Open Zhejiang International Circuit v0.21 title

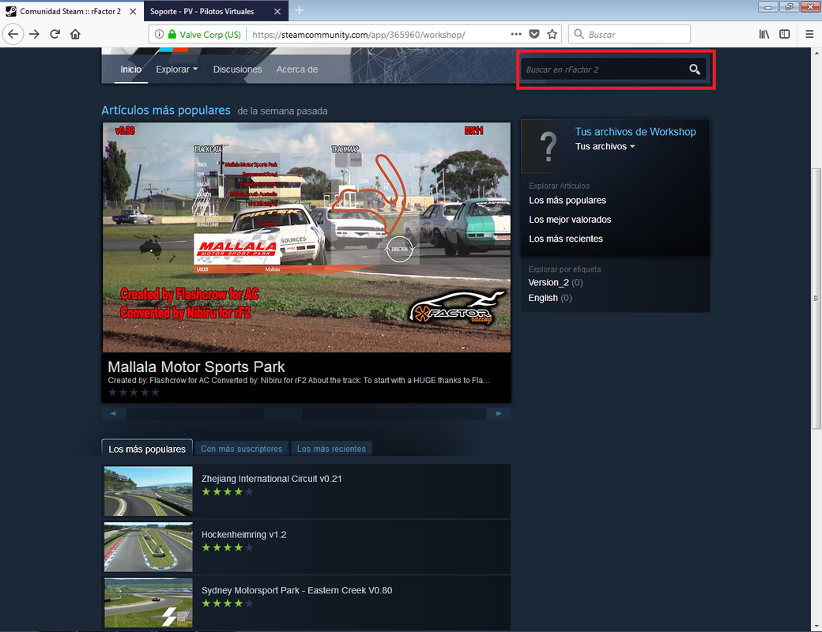pyautogui.click(x=272, y=479)
